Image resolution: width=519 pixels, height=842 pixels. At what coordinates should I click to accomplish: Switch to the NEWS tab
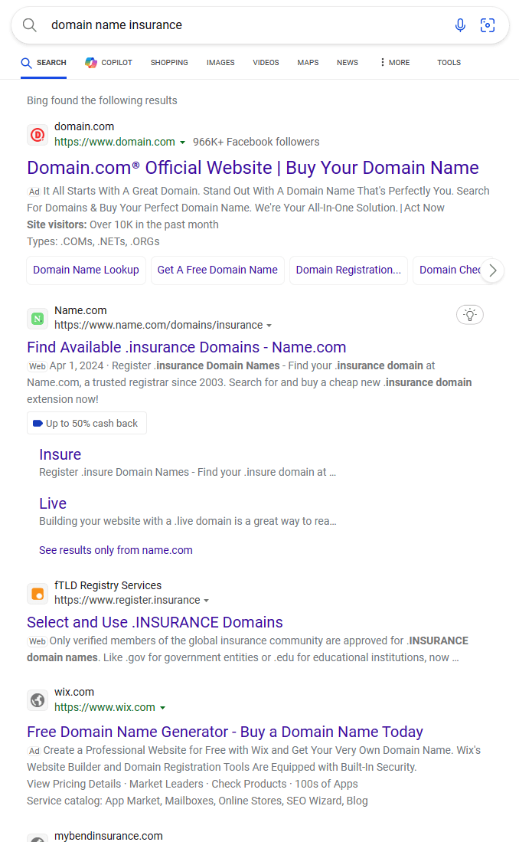click(x=348, y=62)
